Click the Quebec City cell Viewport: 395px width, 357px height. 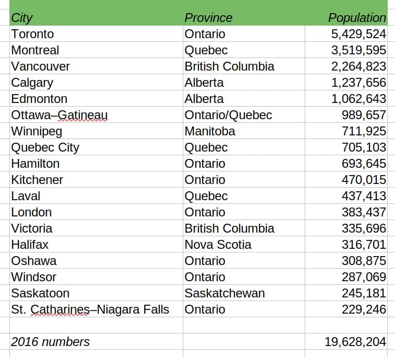(96, 147)
